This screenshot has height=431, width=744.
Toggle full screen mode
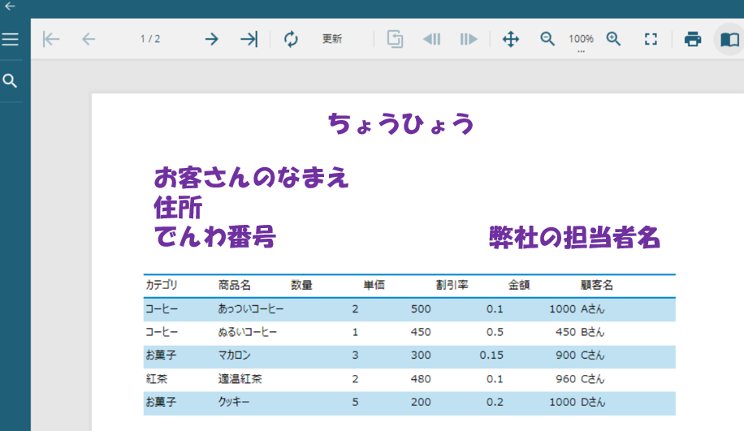click(x=651, y=39)
